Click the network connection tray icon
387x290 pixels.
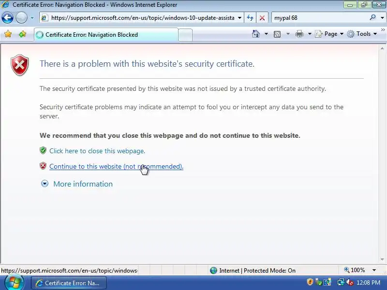[341, 282]
